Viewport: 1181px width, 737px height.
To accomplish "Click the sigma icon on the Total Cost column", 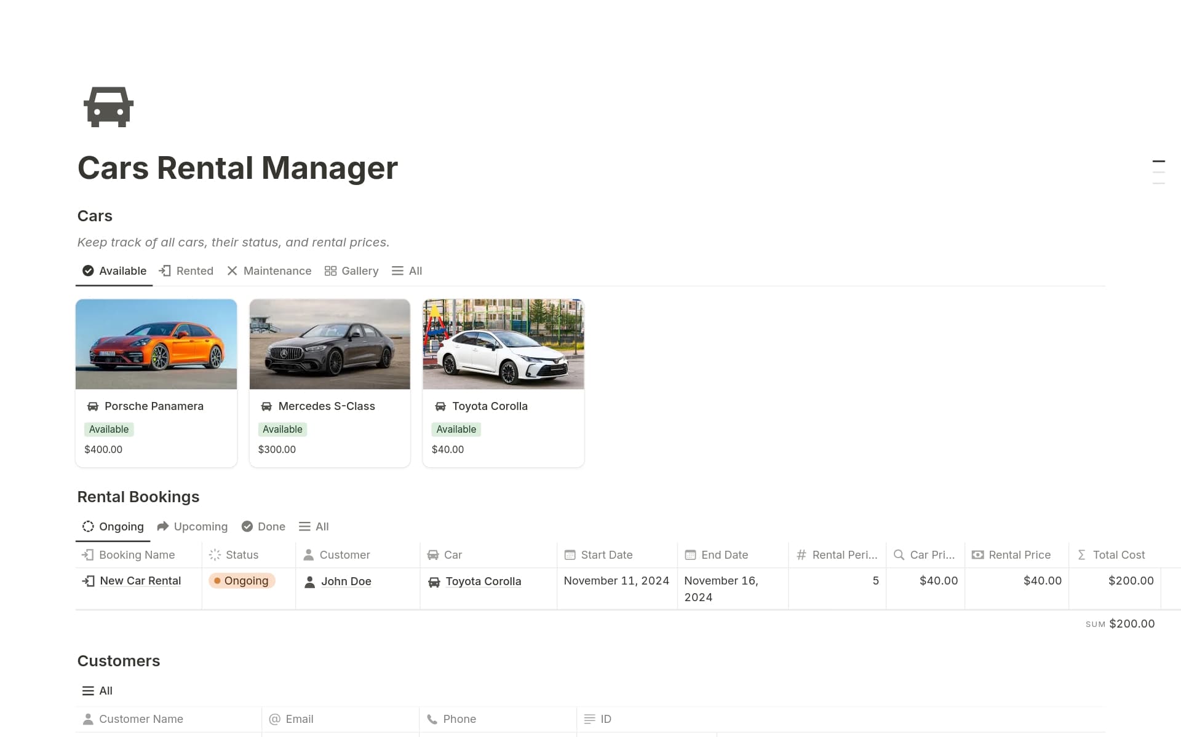I will pos(1081,554).
